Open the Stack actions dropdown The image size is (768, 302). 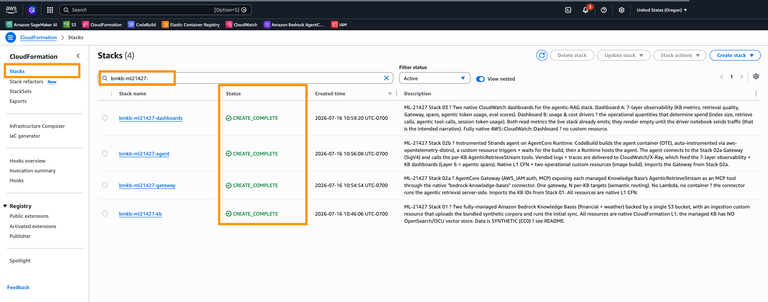[680, 55]
